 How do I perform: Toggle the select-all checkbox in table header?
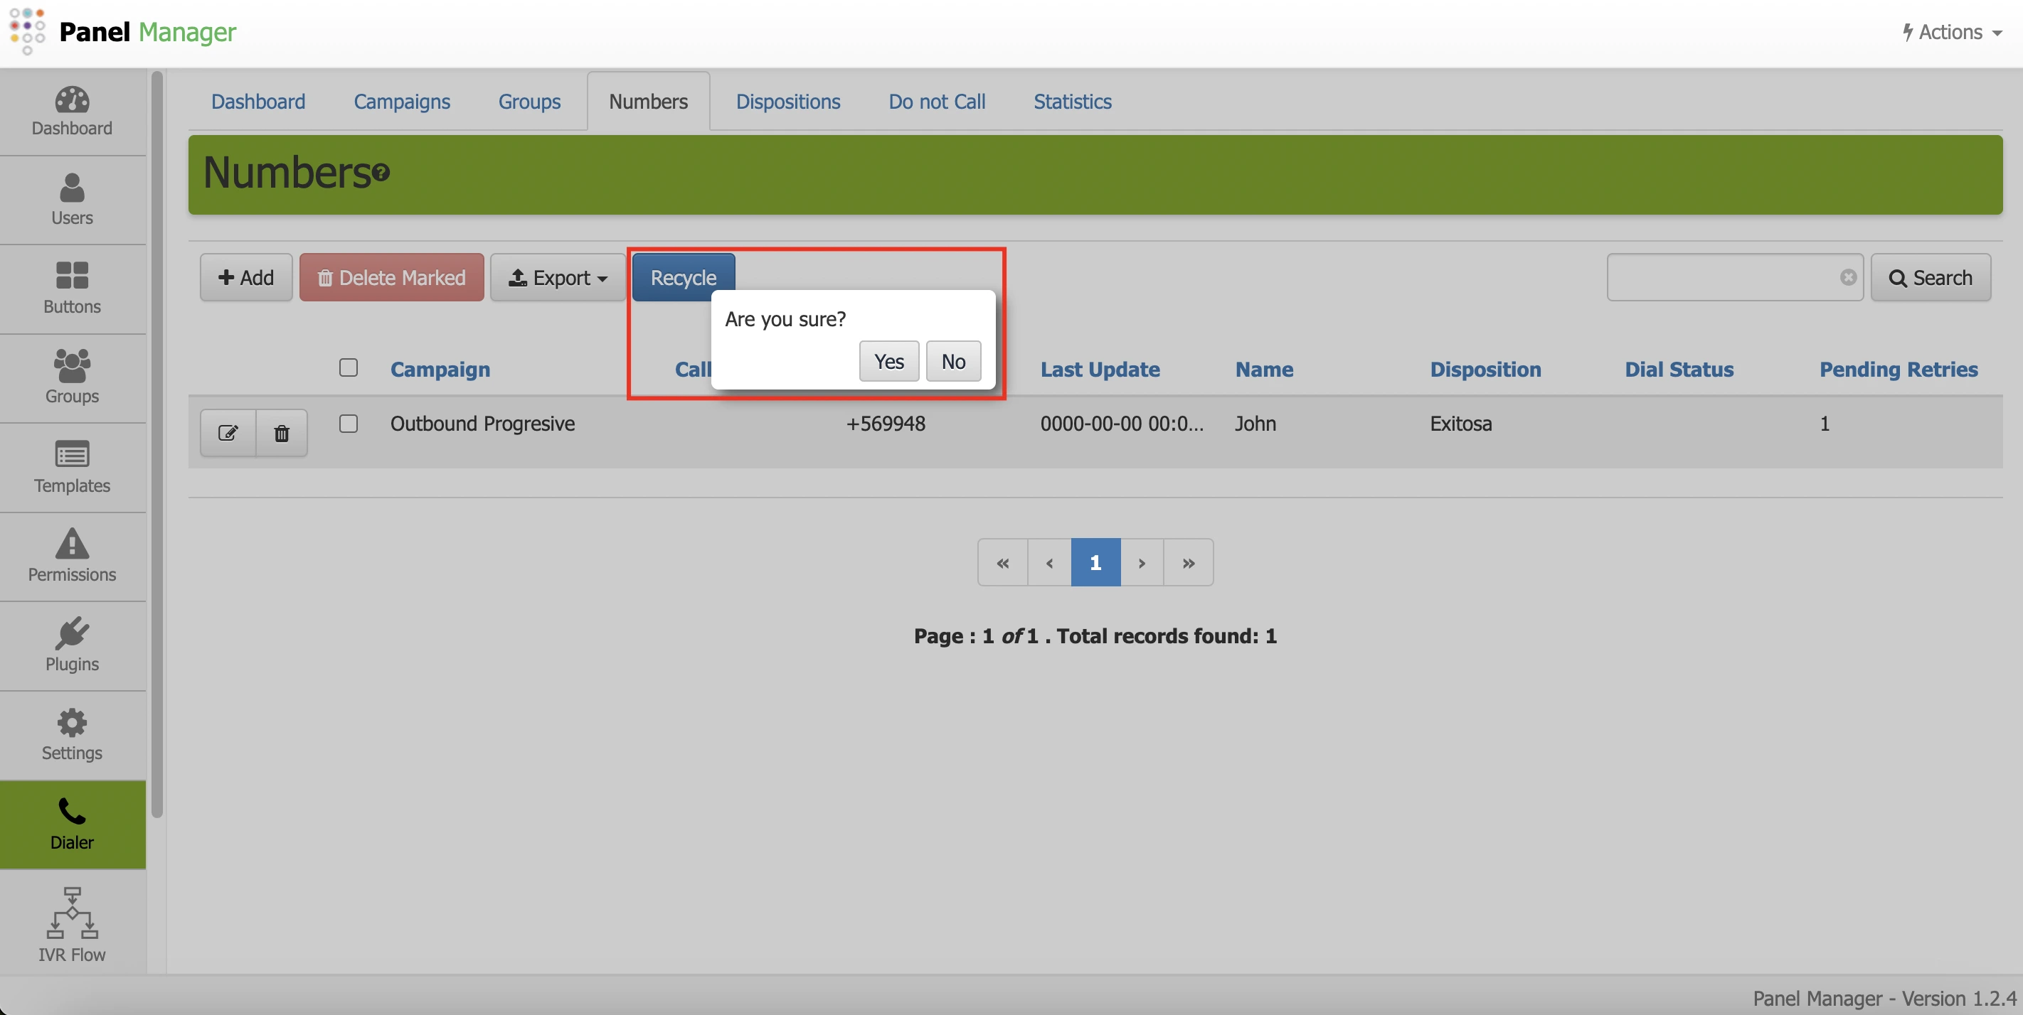click(x=348, y=367)
